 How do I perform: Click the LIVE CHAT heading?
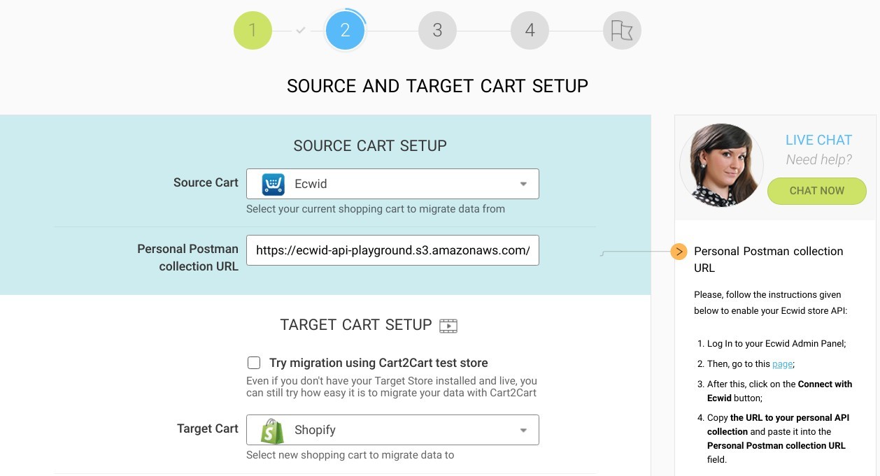(818, 140)
